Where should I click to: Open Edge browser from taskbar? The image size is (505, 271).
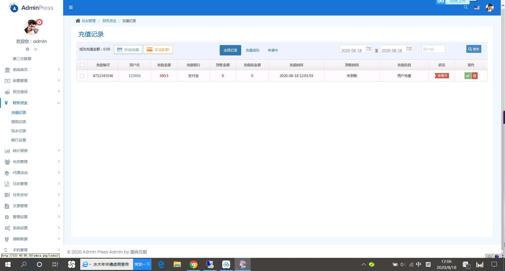coord(161,264)
